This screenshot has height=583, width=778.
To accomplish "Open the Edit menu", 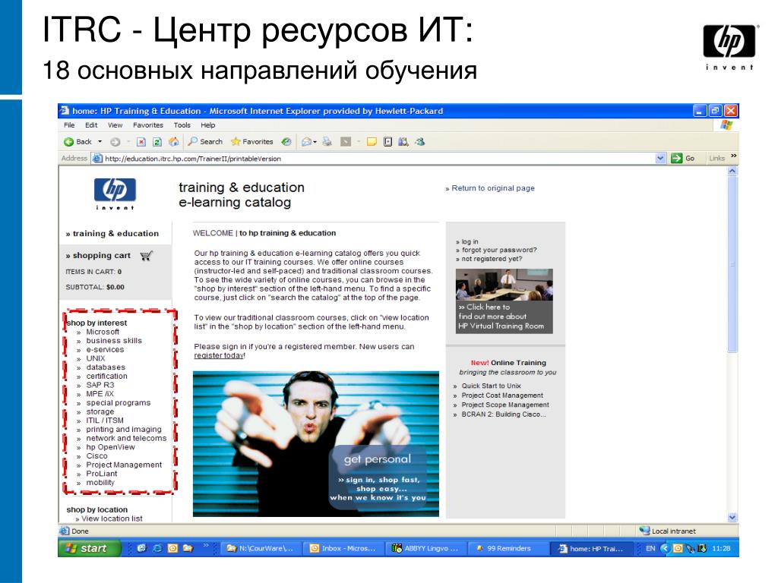I will 91,125.
